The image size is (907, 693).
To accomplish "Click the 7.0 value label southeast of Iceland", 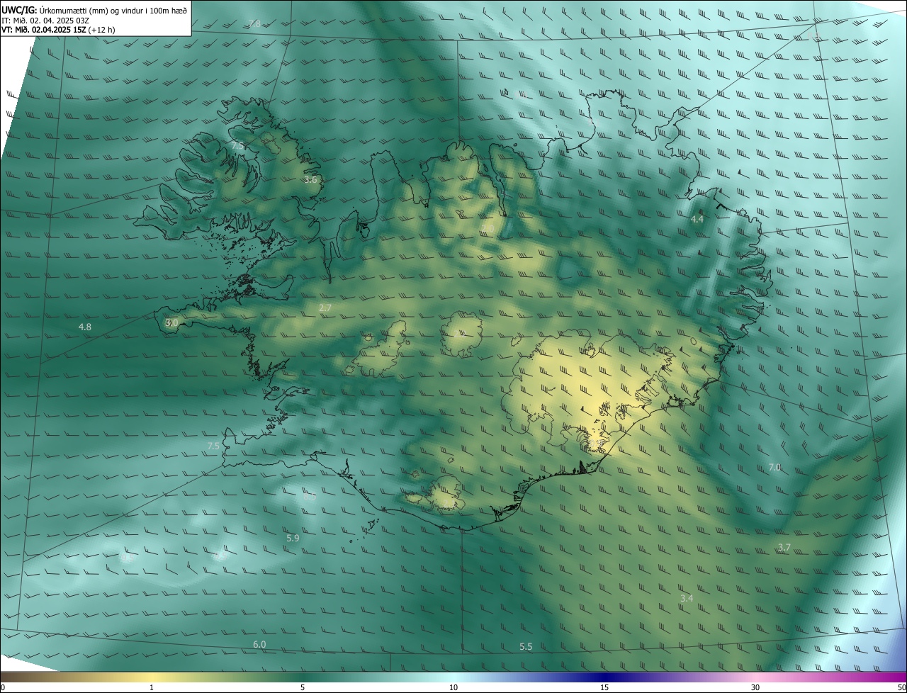I will click(774, 467).
